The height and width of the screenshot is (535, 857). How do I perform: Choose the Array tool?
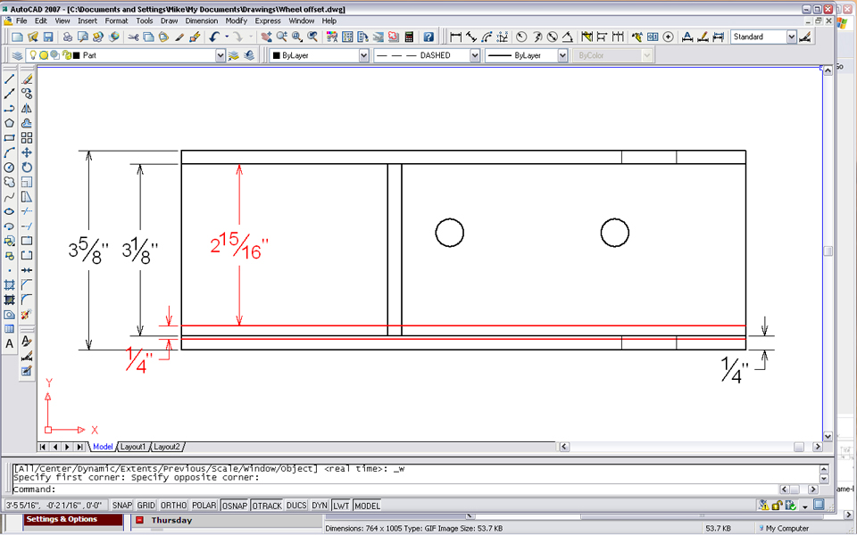(x=27, y=138)
